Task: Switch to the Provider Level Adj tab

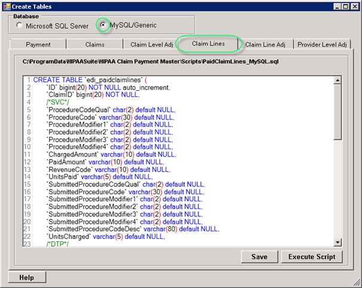Action: 321,44
